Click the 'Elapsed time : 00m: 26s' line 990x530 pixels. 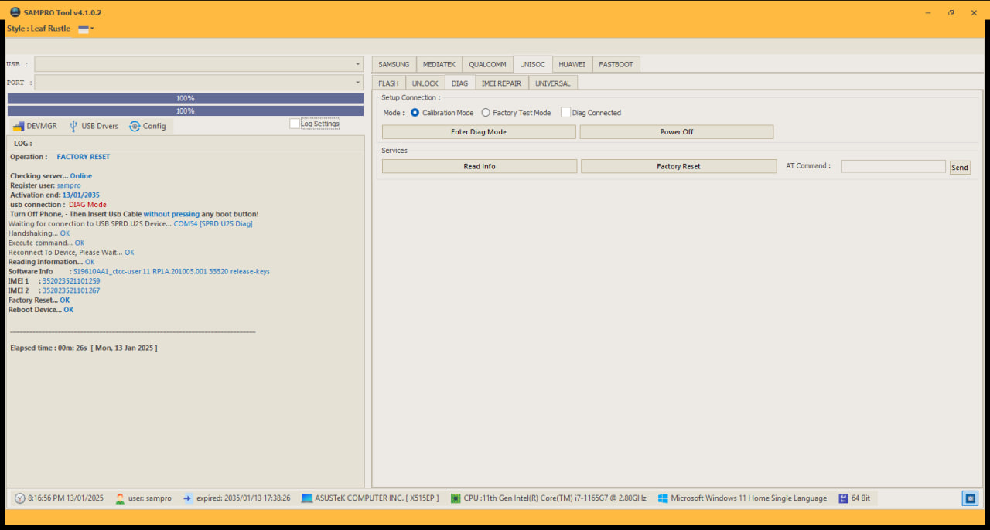(x=84, y=348)
